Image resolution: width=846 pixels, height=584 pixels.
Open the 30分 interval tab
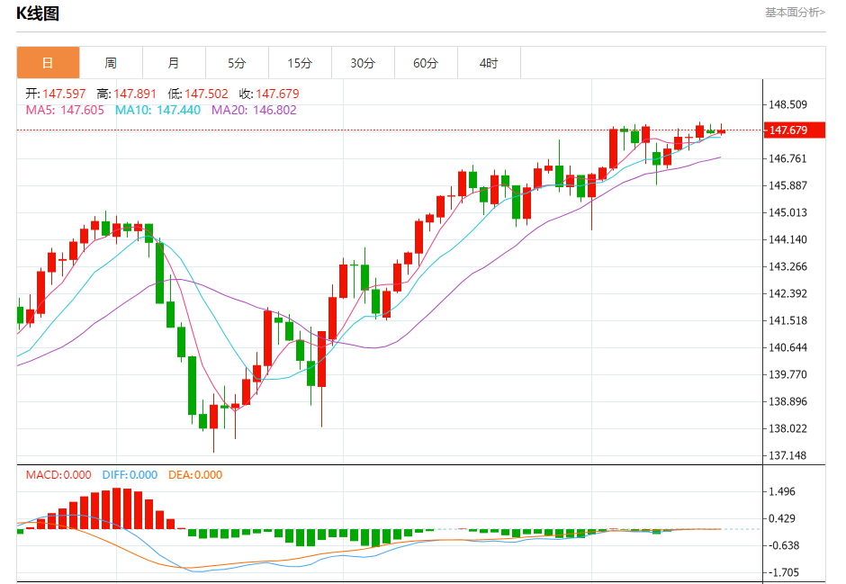click(363, 63)
